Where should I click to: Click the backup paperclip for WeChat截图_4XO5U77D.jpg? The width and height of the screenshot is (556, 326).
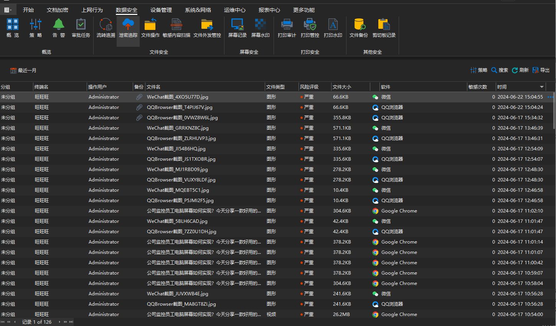139,97
